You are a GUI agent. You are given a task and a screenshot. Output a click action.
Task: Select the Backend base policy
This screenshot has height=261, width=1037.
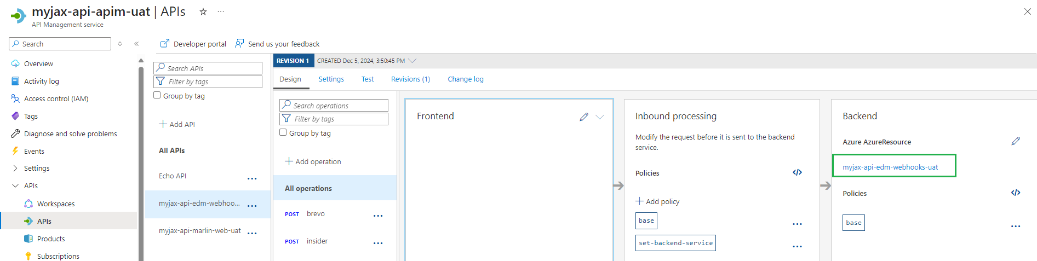pyautogui.click(x=853, y=223)
